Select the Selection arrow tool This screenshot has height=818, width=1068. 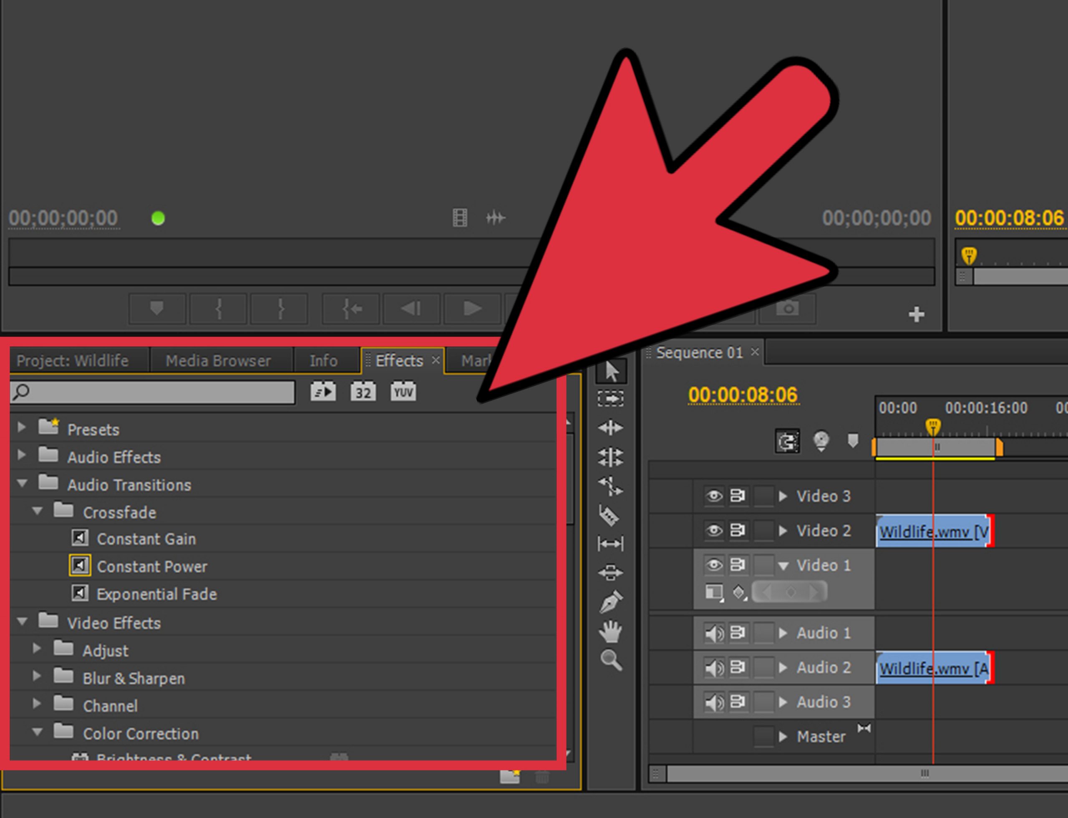click(611, 372)
